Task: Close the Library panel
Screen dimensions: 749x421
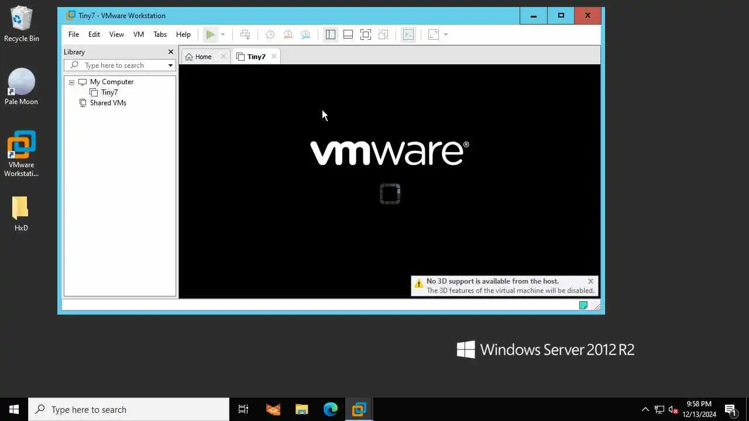Action: [171, 52]
